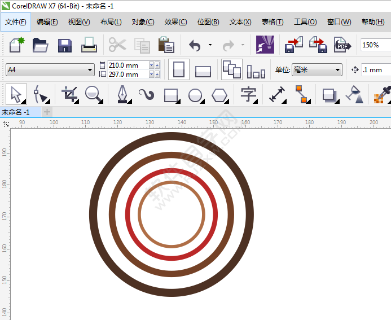
Task: Choose the Ellipse tool
Action: [x=195, y=94]
